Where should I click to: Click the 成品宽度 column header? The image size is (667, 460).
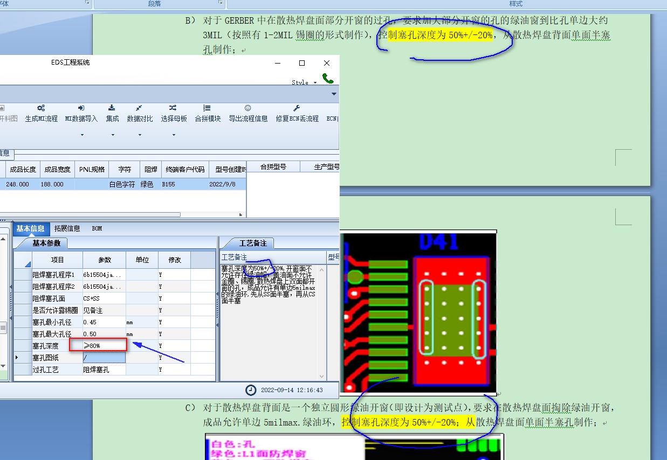(x=57, y=169)
